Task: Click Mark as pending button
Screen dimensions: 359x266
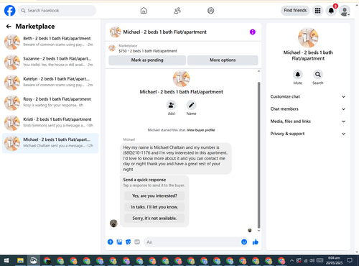Action: coord(147,60)
